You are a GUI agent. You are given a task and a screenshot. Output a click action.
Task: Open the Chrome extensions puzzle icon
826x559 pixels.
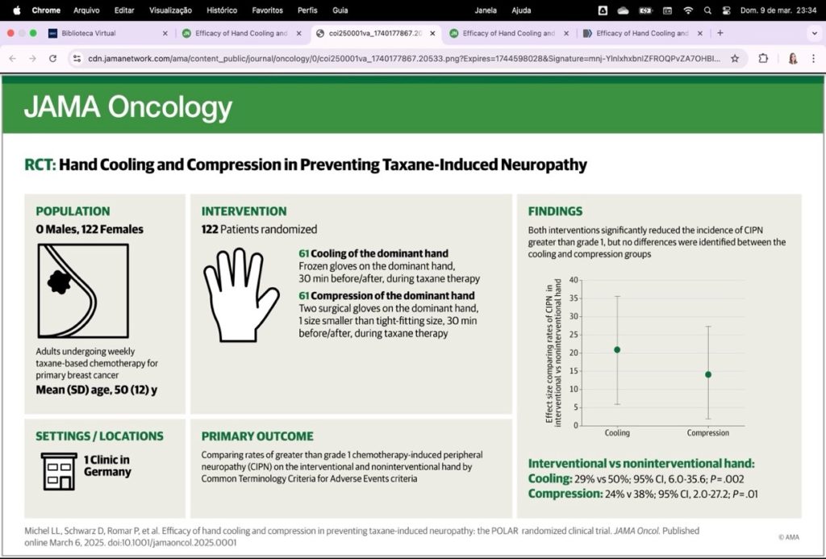pyautogui.click(x=763, y=59)
